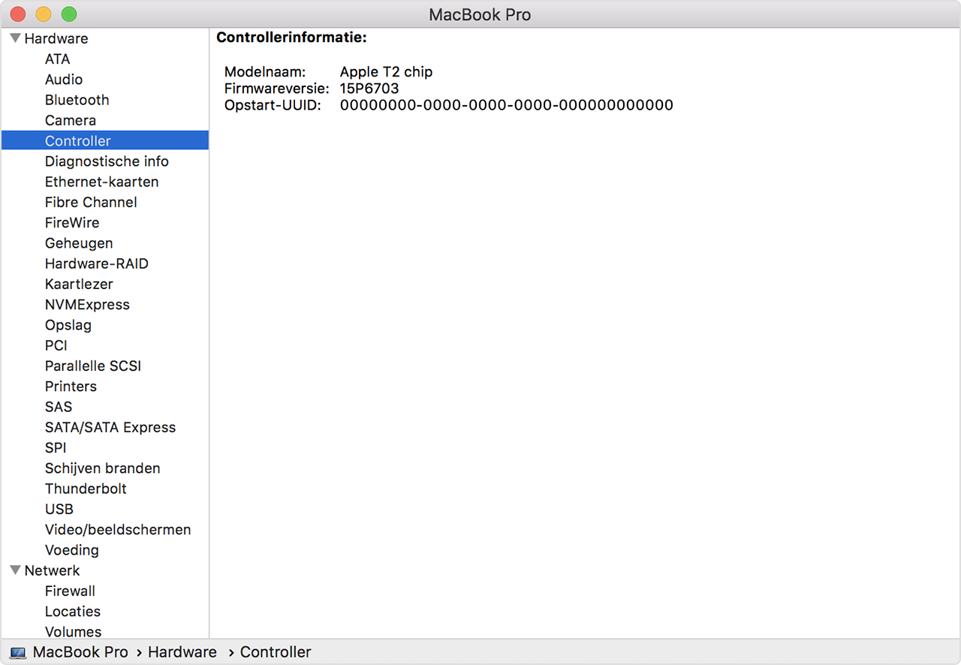Choose Thunderbolt in the hardware list
The width and height of the screenshot is (961, 665).
(86, 489)
